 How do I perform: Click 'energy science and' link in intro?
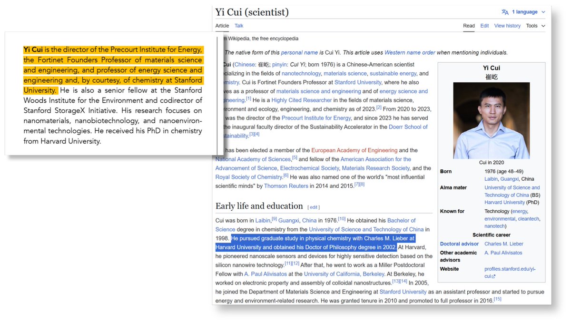[404, 91]
